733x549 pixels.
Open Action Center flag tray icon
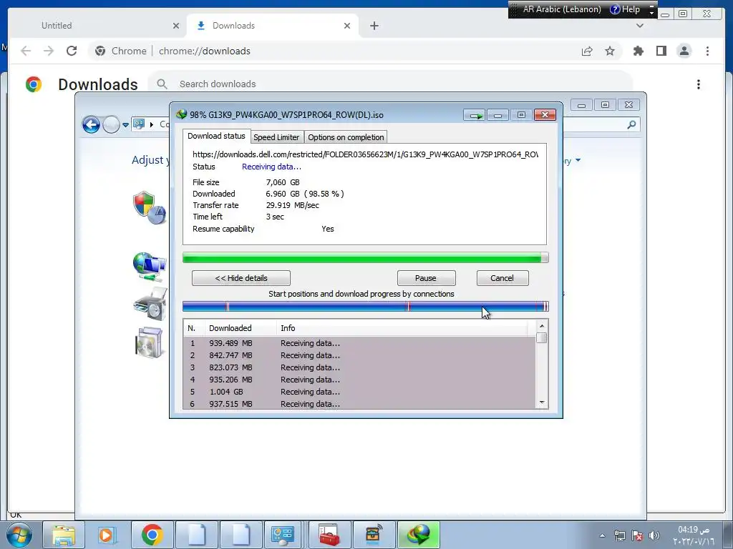click(636, 535)
